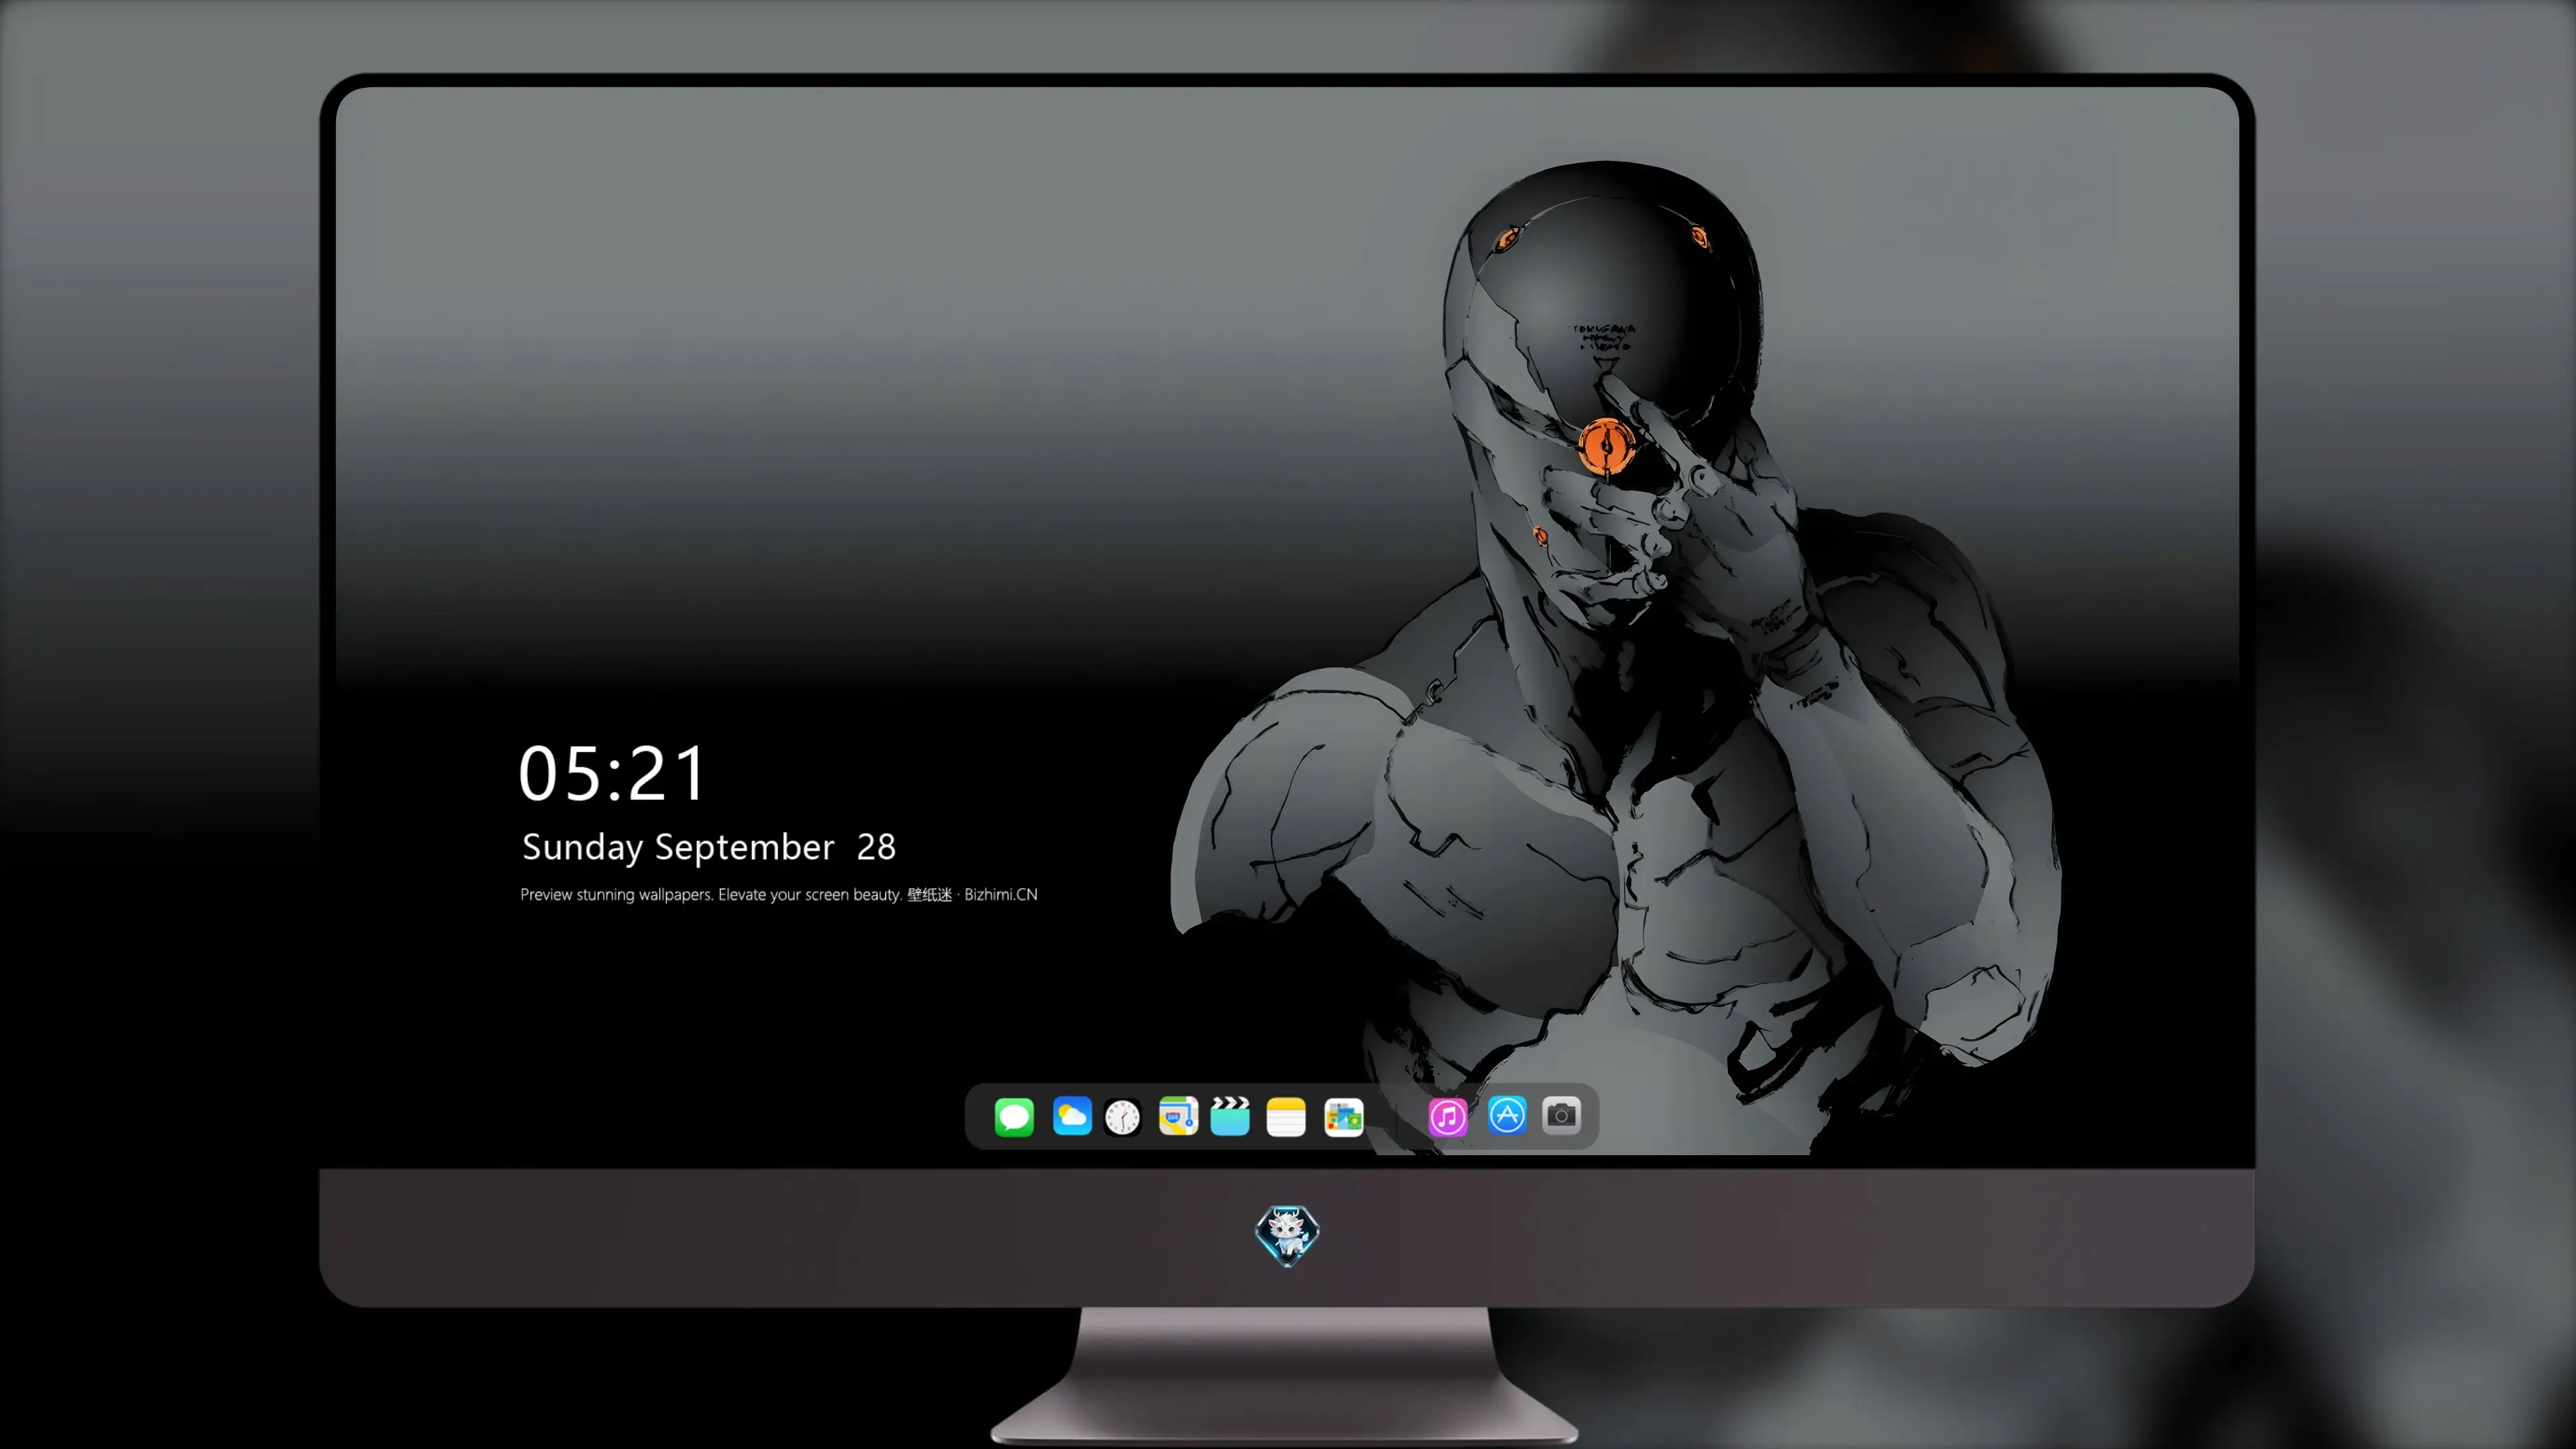The image size is (2576, 1449).
Task: Launch the pink iTunes Store music icon
Action: [1448, 1116]
